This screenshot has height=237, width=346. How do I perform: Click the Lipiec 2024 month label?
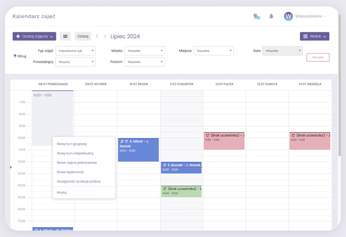pos(125,36)
